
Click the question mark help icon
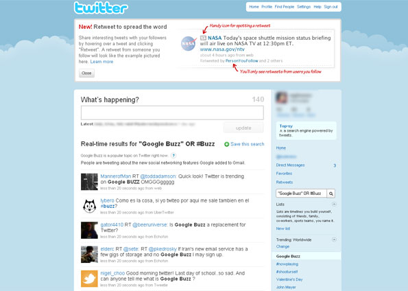pyautogui.click(x=173, y=156)
